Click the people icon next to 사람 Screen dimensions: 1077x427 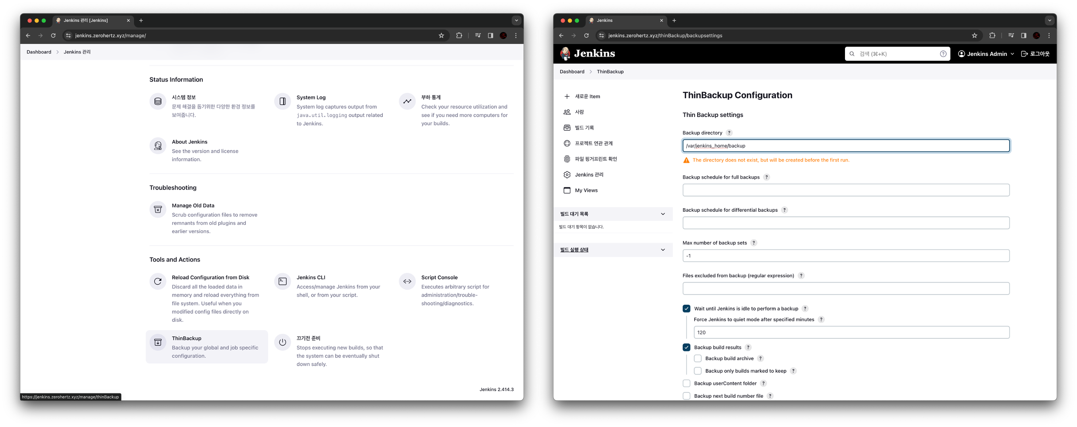click(567, 112)
